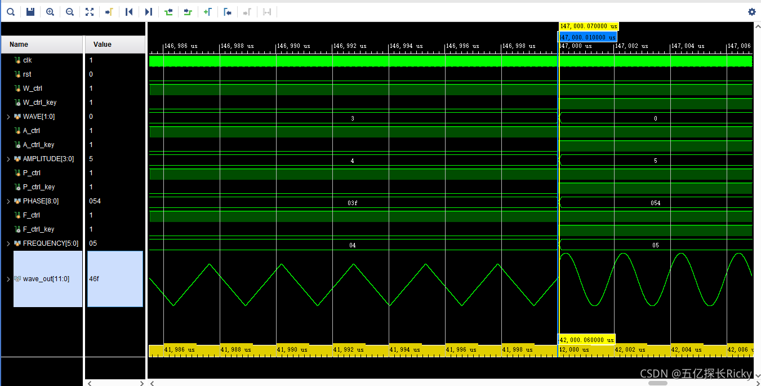Click name panel scroll-right arrow
761x386 pixels.
click(142, 383)
